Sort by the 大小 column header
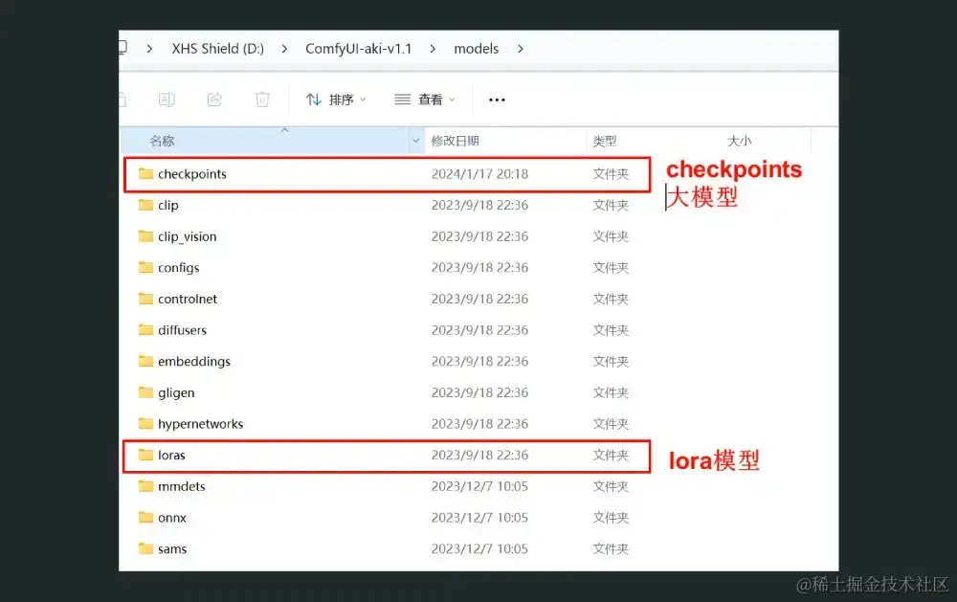This screenshot has width=957, height=602. (x=740, y=141)
